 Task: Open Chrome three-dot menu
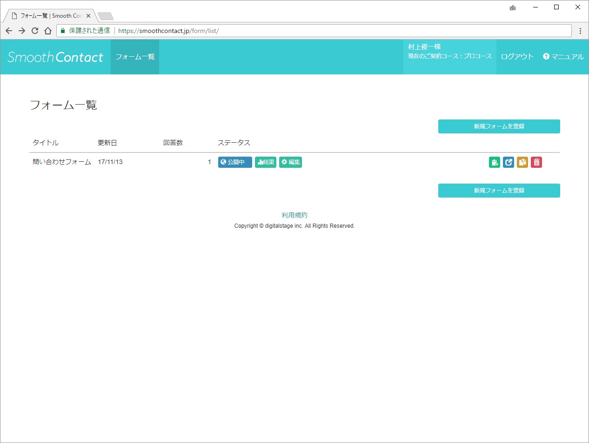[x=580, y=31]
